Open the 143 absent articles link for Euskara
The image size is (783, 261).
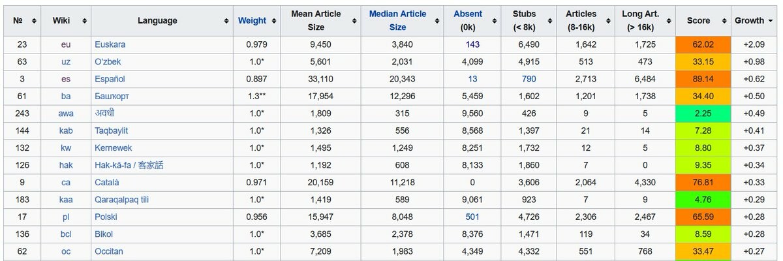(x=473, y=44)
